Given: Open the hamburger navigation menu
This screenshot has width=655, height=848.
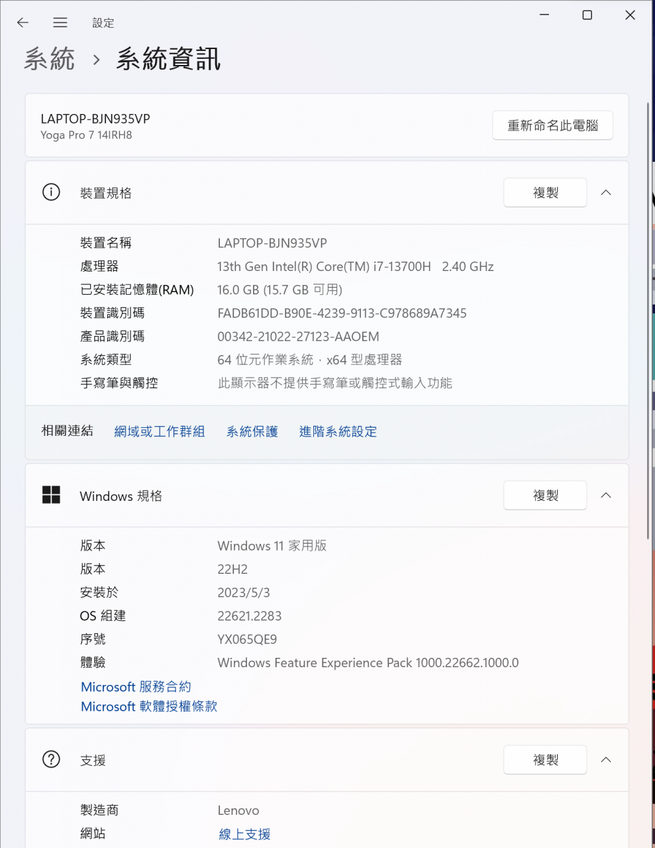Looking at the screenshot, I should point(60,23).
